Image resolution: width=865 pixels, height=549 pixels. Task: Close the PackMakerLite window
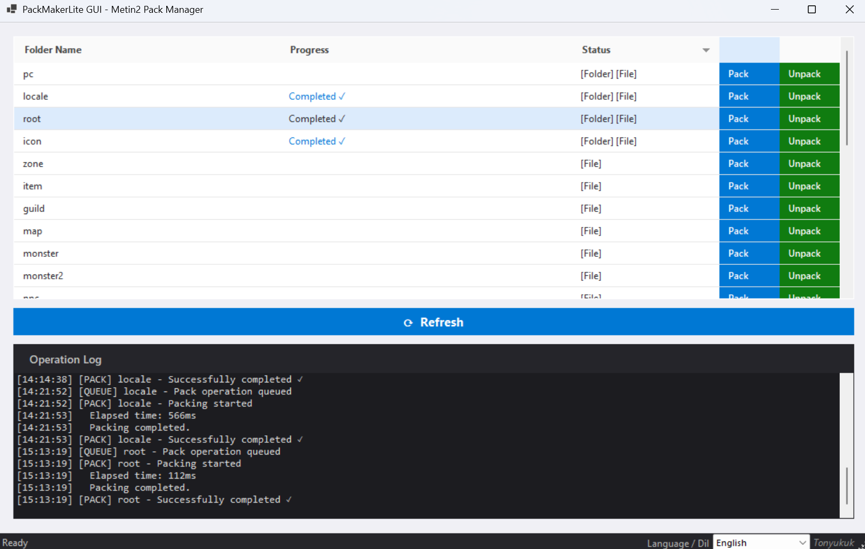pos(849,10)
